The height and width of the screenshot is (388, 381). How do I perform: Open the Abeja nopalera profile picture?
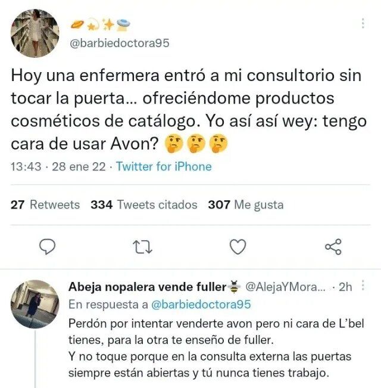pos(35,304)
